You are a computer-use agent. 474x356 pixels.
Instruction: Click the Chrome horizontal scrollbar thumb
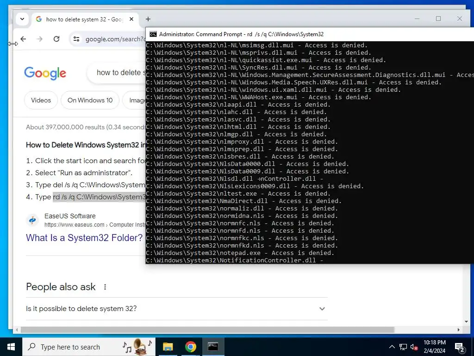point(209,330)
